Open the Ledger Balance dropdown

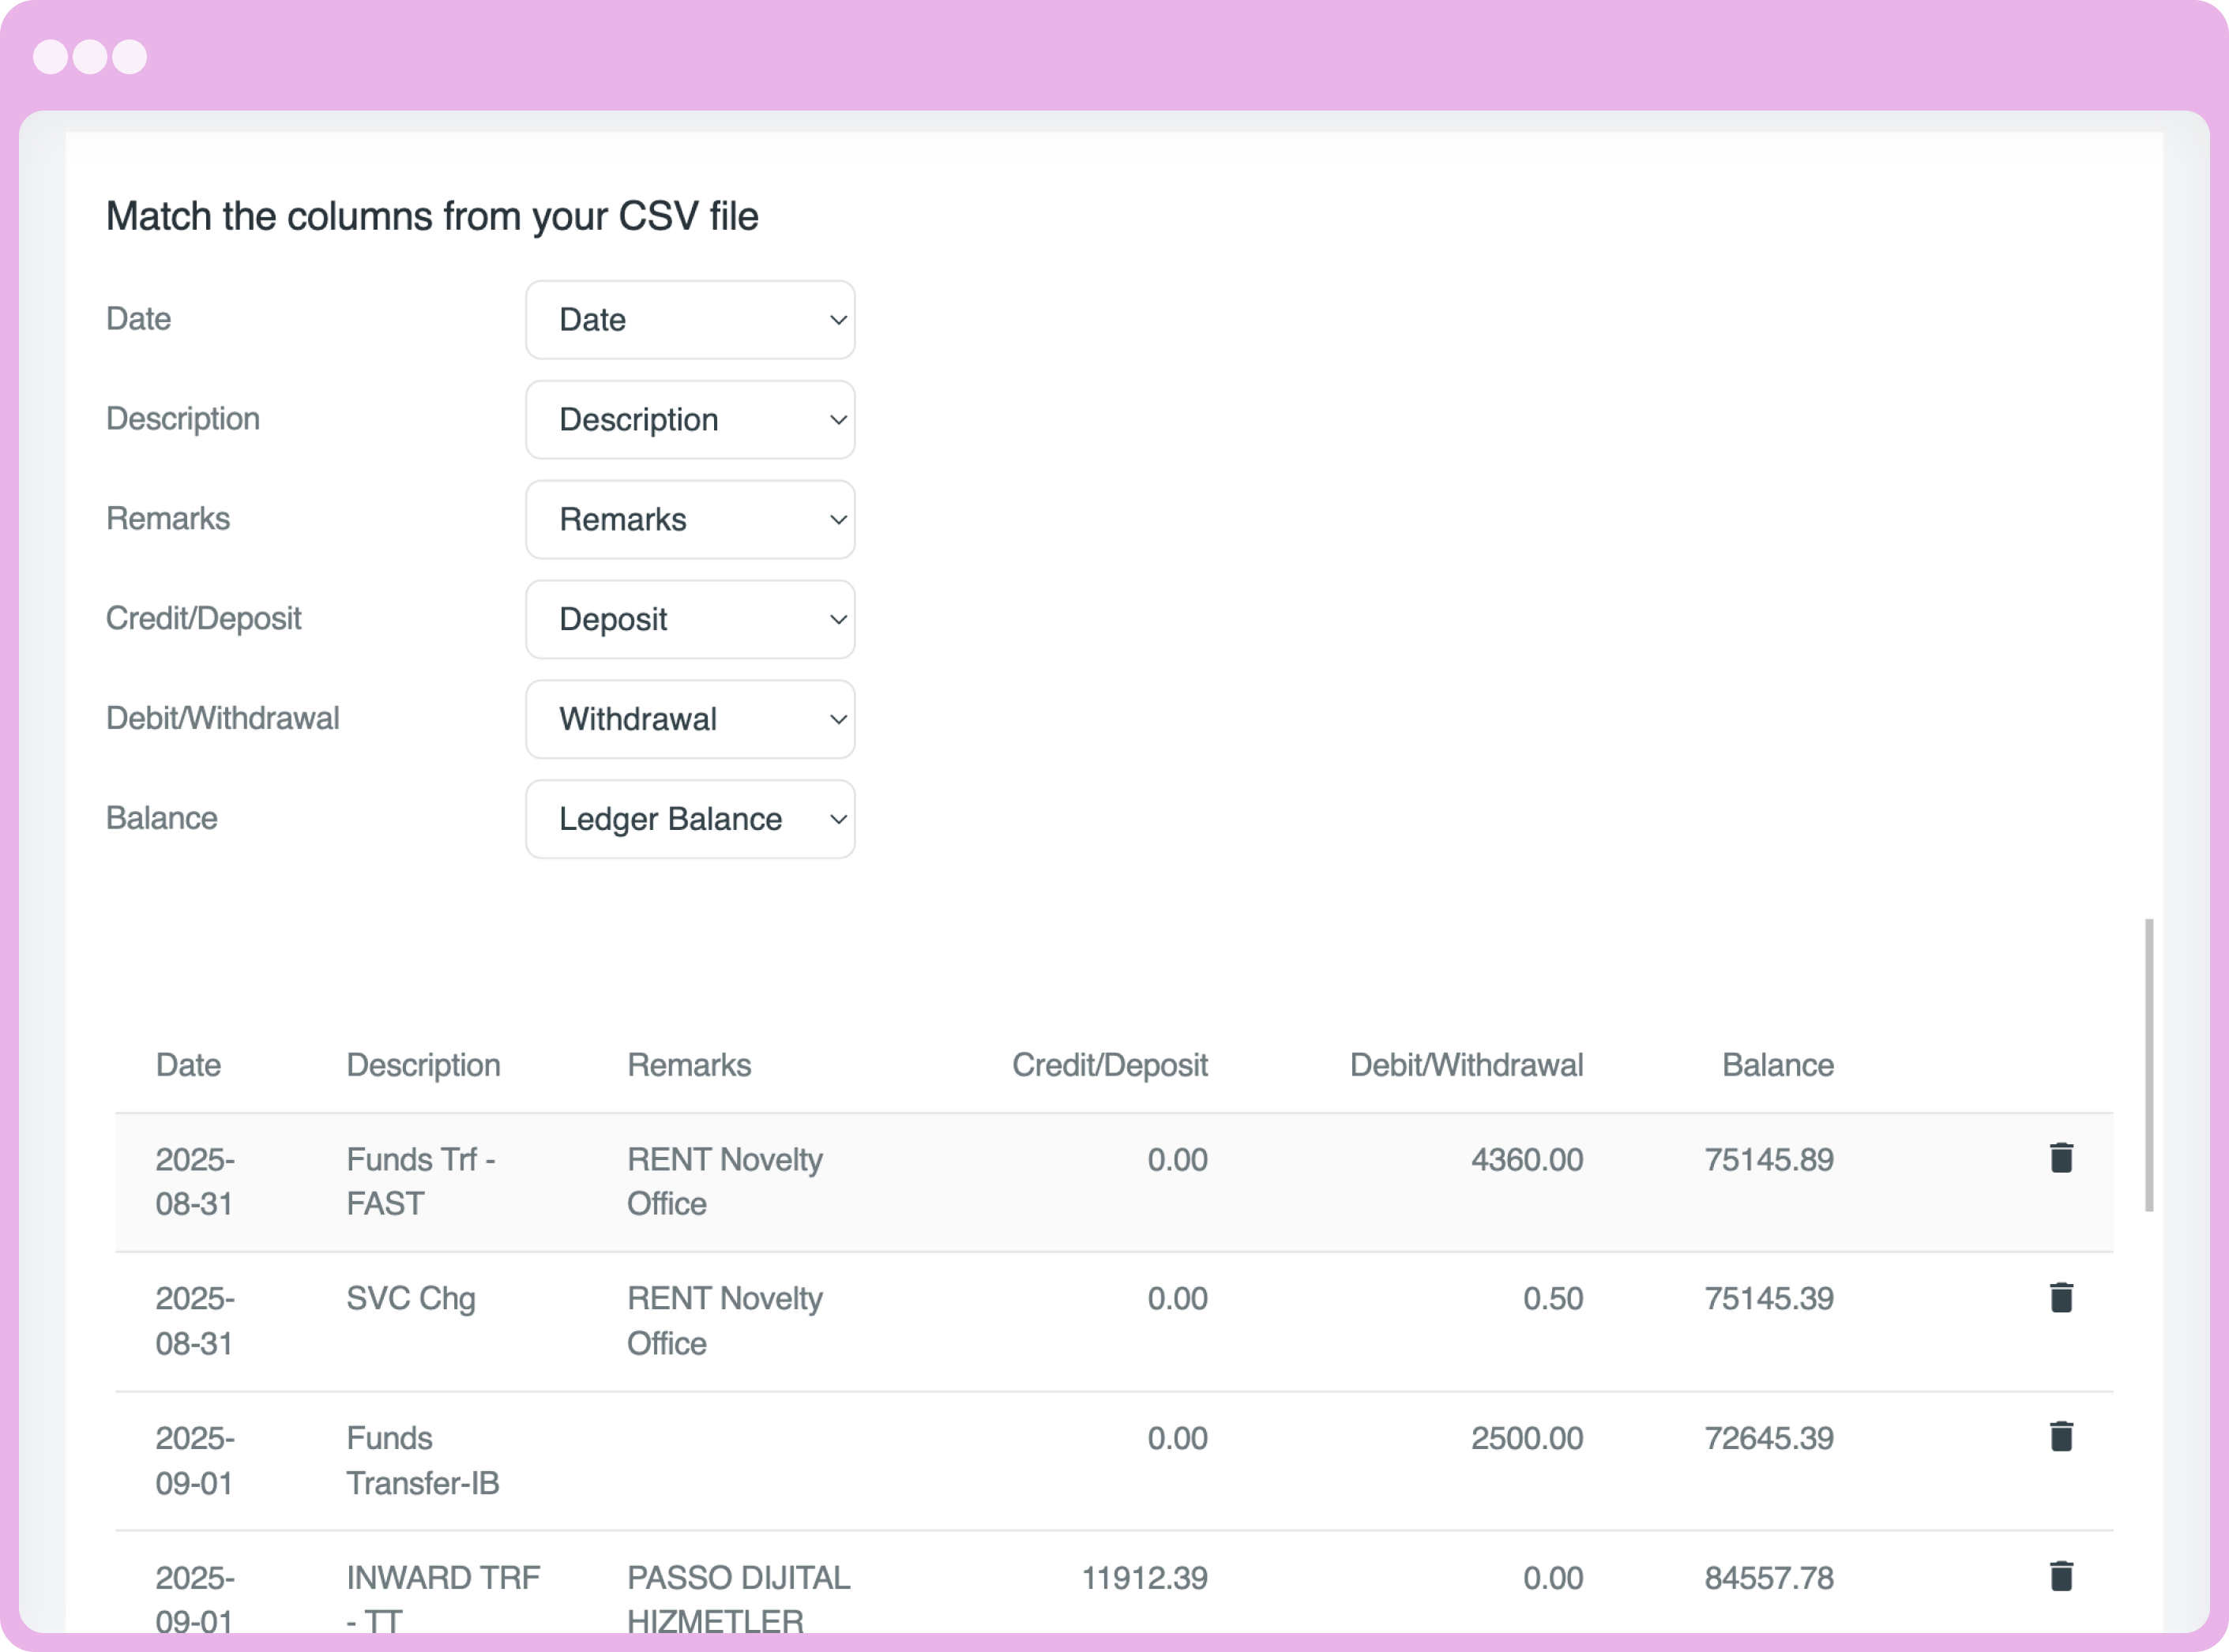point(689,819)
